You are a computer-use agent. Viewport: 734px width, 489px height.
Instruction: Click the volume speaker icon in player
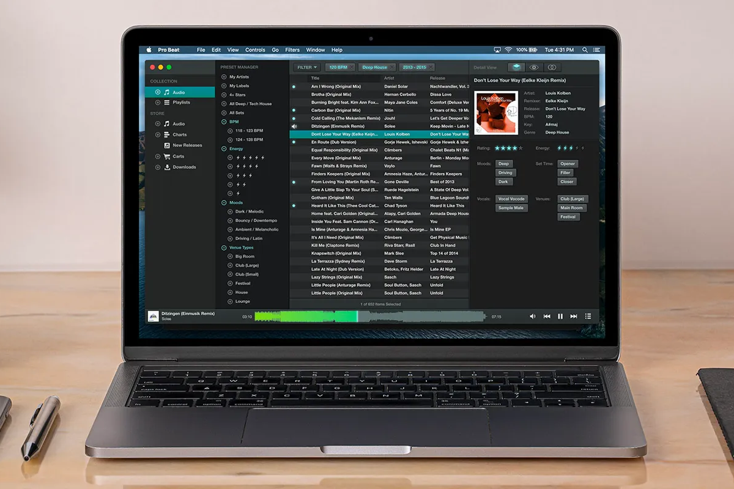[532, 316]
